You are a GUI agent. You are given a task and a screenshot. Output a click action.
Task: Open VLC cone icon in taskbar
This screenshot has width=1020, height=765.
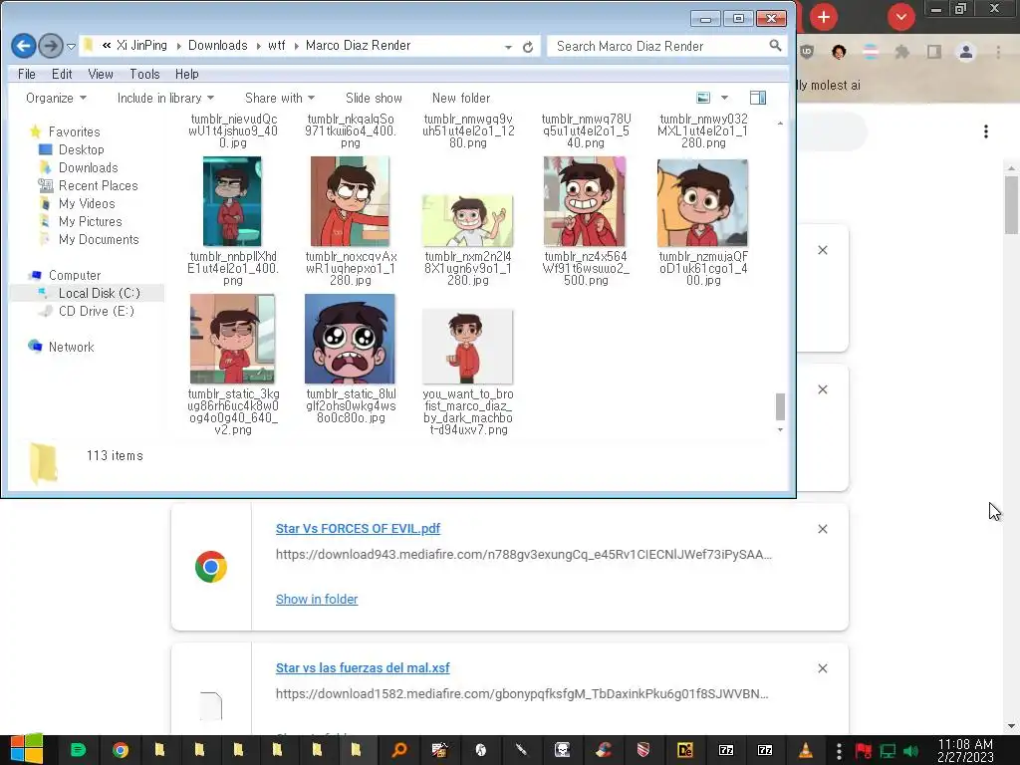click(x=805, y=750)
